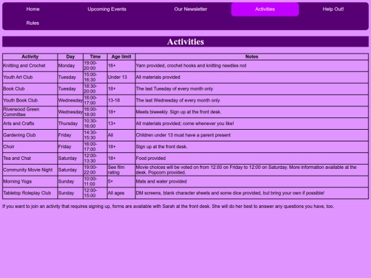The image size is (371, 278).
Task: Select the Arts and Crafts activity cell
Action: tap(30, 124)
